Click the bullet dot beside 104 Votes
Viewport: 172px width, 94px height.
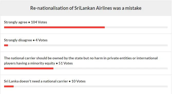[x=29, y=22]
